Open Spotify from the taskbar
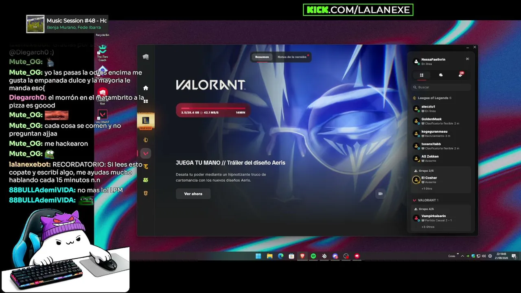Screen dimensions: 521x293 click(313, 256)
